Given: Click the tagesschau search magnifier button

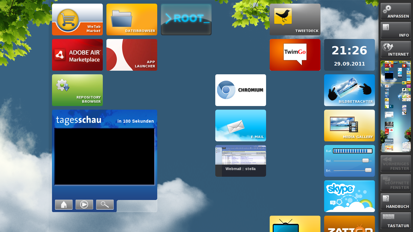Looking at the screenshot, I should (x=105, y=205).
